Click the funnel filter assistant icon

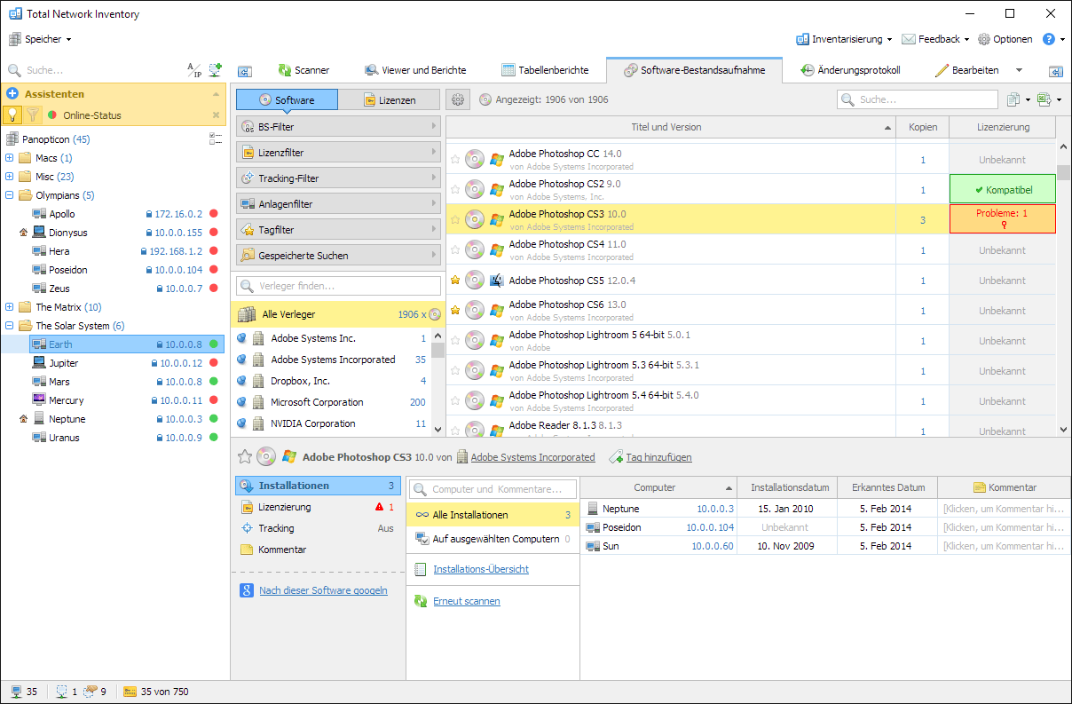33,115
